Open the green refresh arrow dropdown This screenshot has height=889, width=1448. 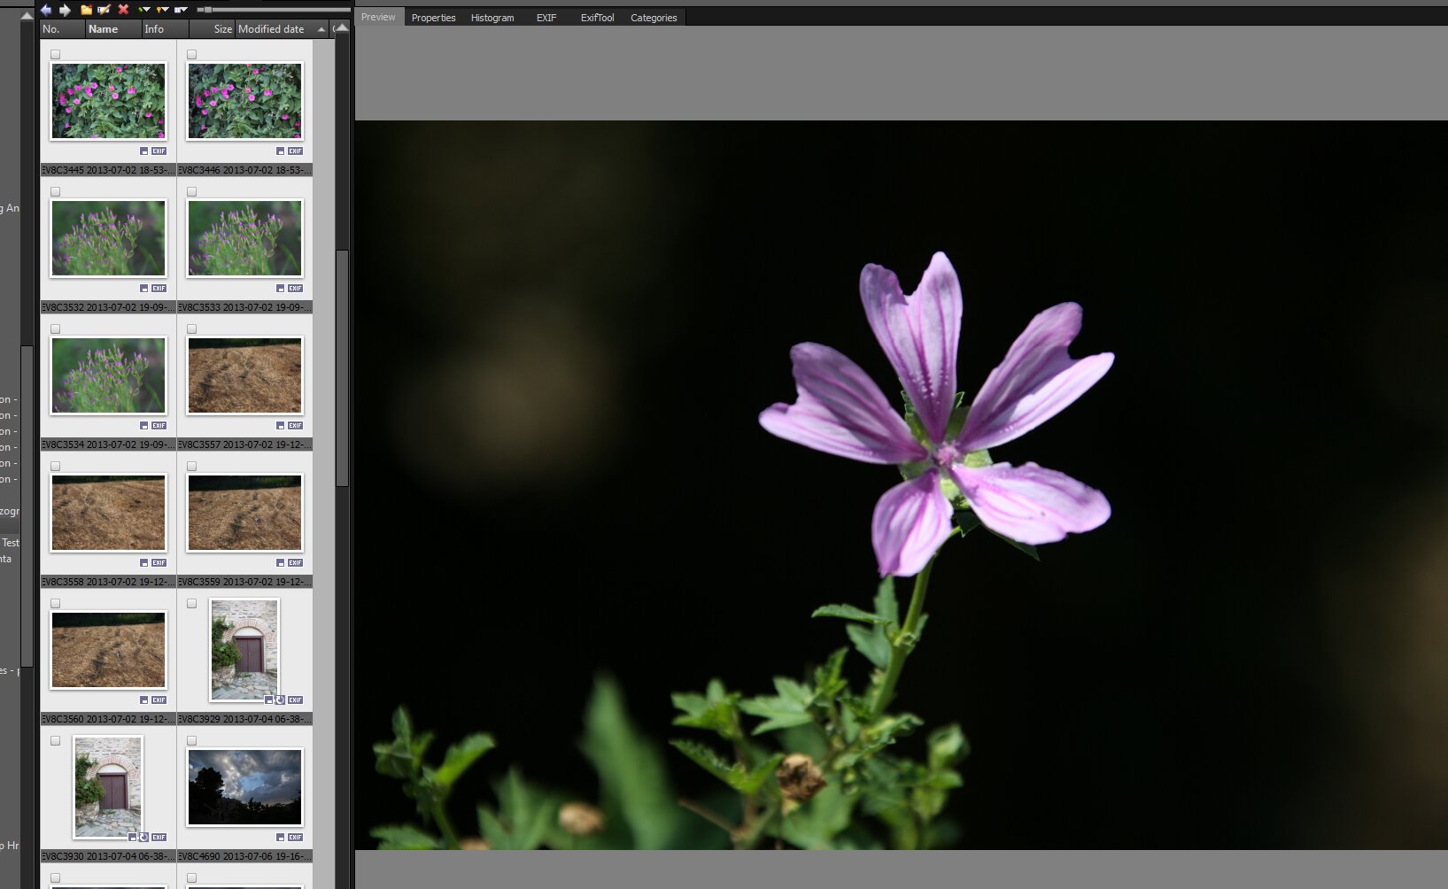click(144, 10)
